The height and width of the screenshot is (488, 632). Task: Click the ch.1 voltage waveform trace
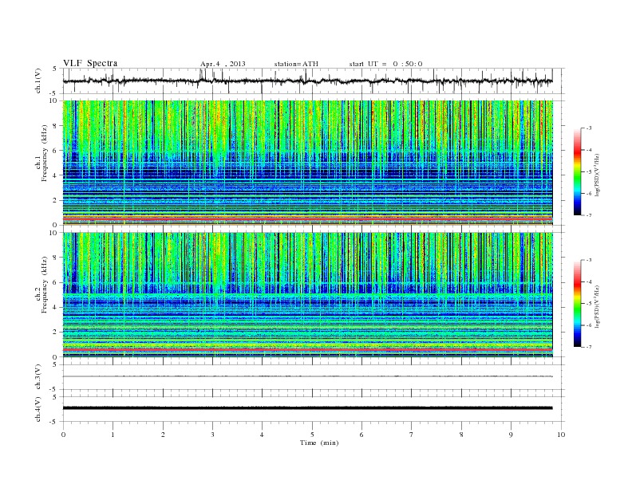[307, 81]
